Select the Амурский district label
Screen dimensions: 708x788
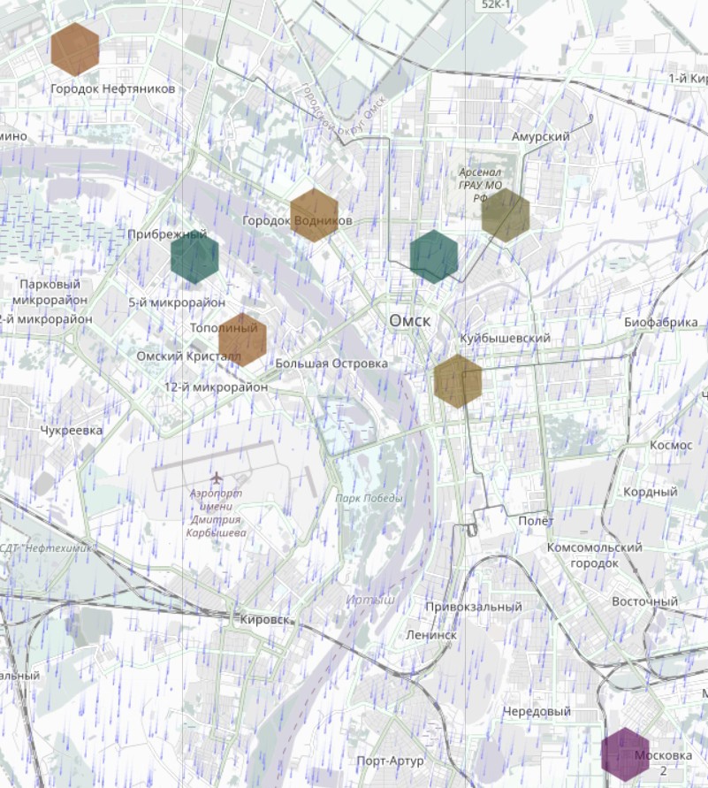point(540,137)
